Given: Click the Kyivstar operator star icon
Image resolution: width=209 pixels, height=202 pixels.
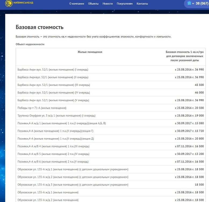Looking at the screenshot, I should click(189, 3).
